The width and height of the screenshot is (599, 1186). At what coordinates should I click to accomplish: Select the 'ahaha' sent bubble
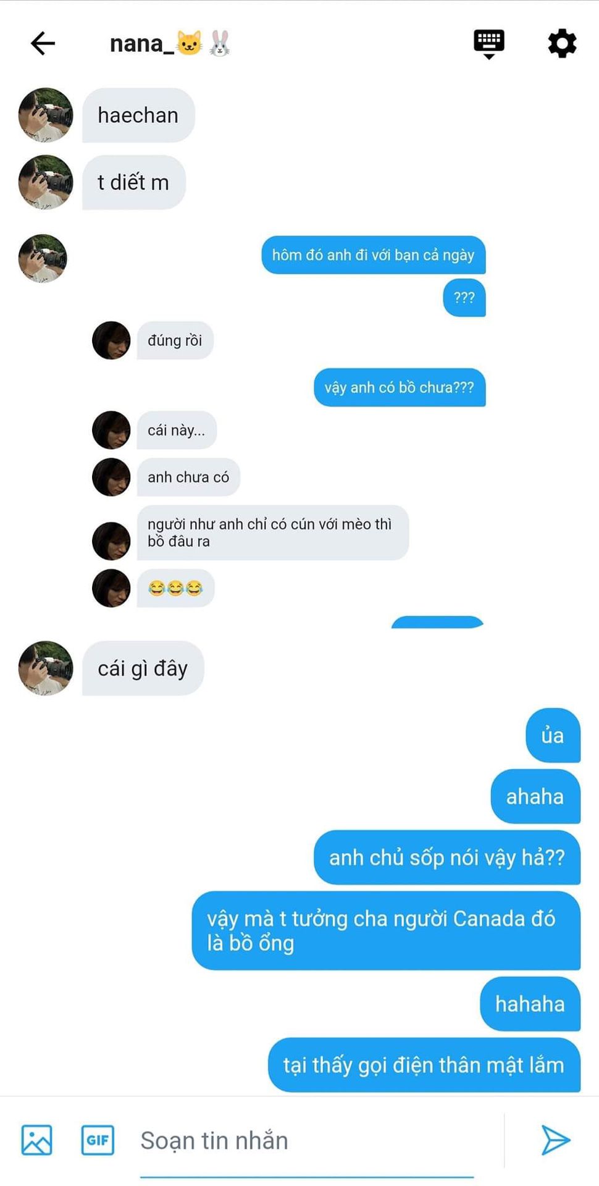[535, 796]
